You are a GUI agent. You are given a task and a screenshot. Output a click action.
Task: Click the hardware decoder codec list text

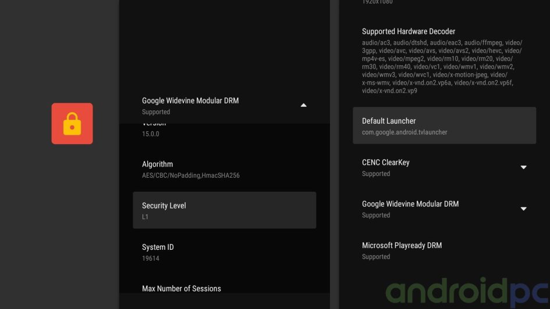pyautogui.click(x=442, y=67)
